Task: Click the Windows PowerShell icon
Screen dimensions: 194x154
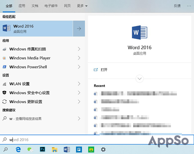Action: click(5, 67)
